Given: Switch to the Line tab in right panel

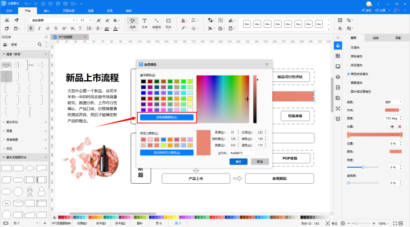Looking at the screenshot, I should [376, 38].
